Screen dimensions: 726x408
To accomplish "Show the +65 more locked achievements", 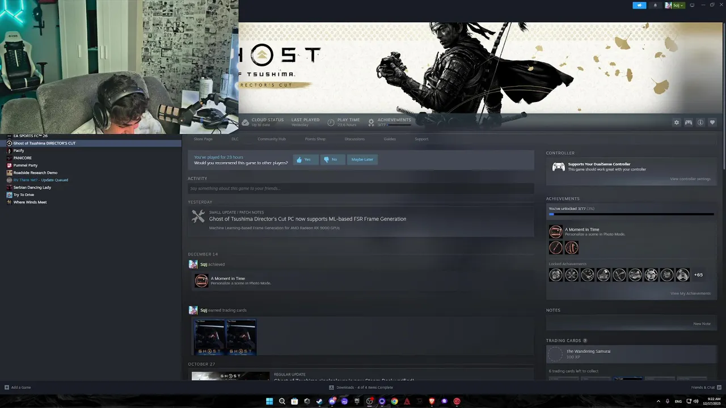I will [698, 275].
